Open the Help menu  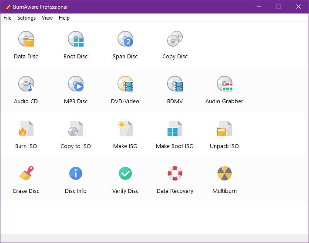pos(64,18)
